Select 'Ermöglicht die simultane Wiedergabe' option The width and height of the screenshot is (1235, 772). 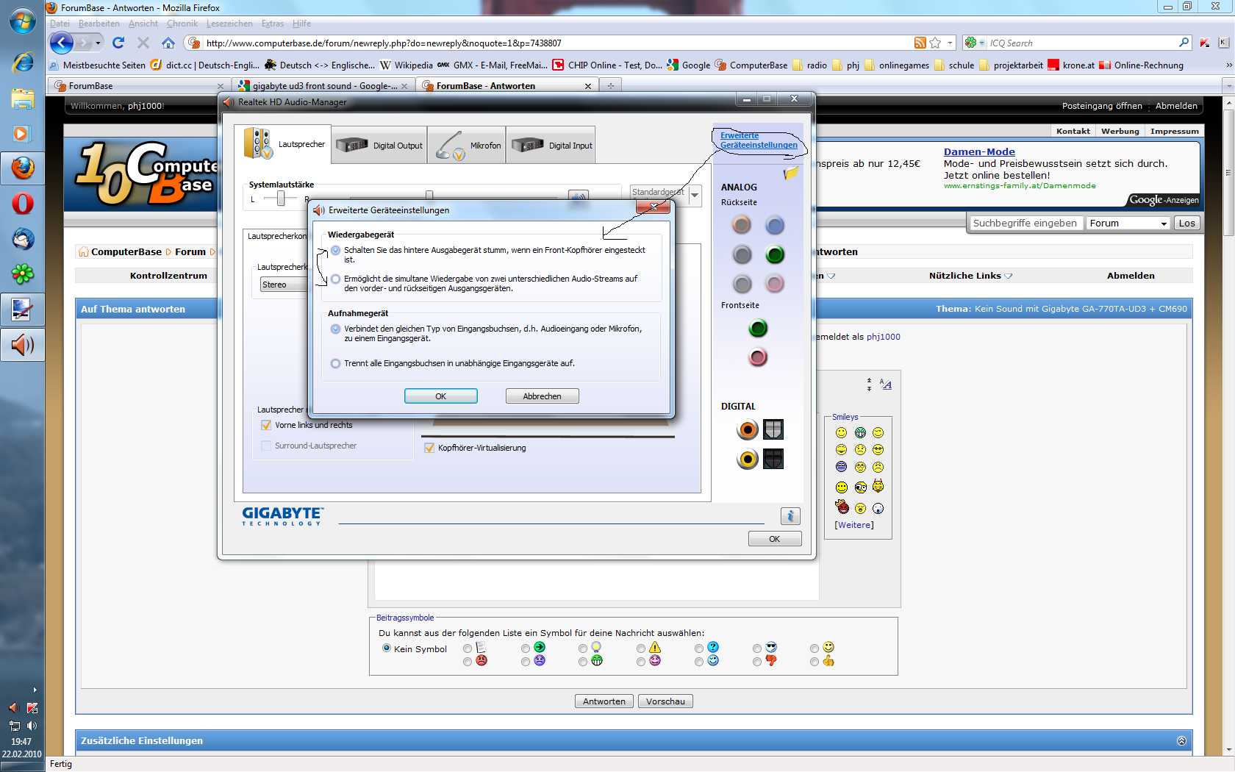(x=336, y=279)
